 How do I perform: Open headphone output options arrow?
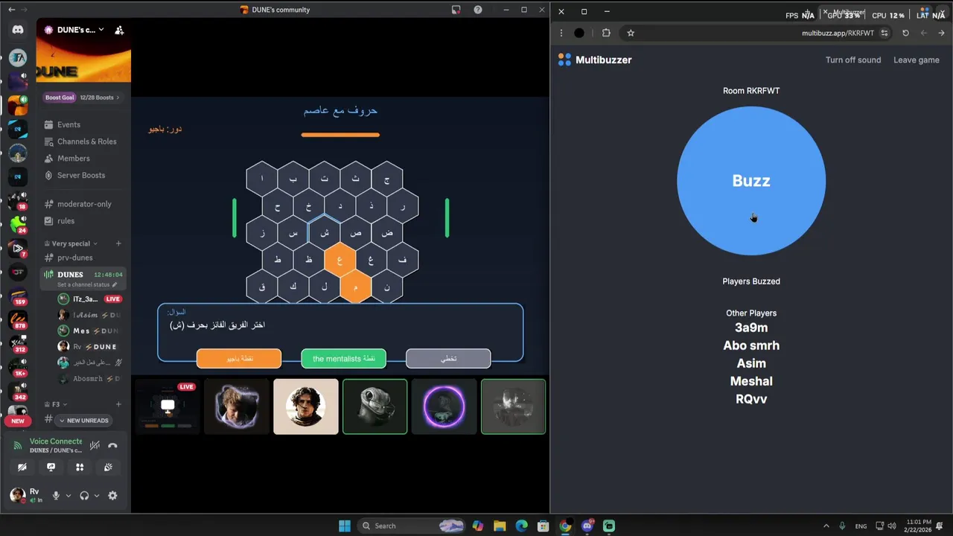tap(97, 496)
